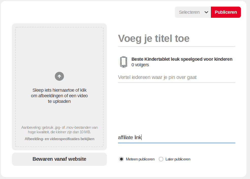Image resolution: width=250 pixels, height=179 pixels.
Task: Click the Beste Kindertablet profile name
Action: tap(182, 59)
